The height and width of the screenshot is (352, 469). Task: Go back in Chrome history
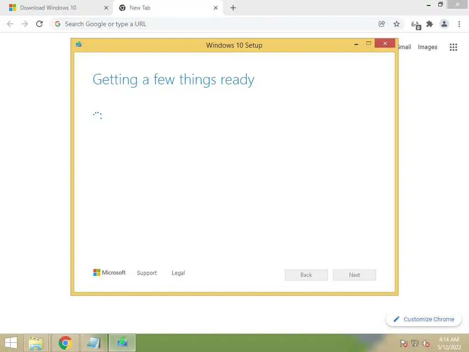coord(10,24)
